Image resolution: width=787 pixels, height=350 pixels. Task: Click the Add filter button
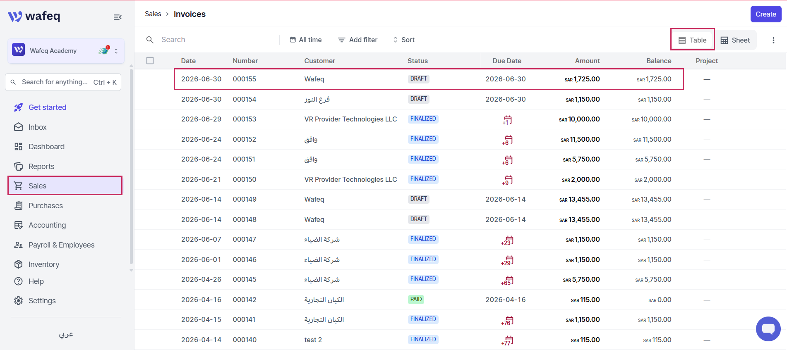358,40
